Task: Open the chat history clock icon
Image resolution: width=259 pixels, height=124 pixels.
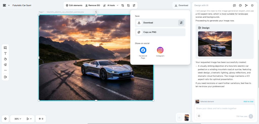Action: pyautogui.click(x=240, y=5)
